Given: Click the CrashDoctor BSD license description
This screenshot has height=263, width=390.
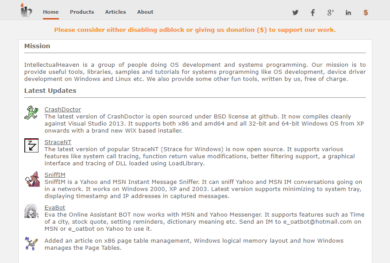Looking at the screenshot, I should coord(204,123).
